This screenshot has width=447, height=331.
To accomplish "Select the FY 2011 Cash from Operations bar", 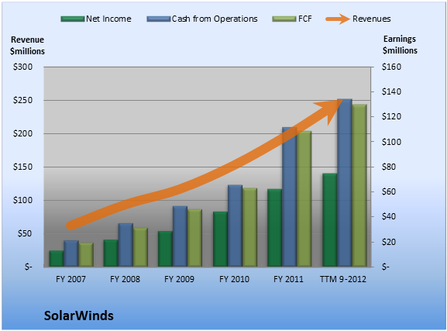I will tap(290, 197).
